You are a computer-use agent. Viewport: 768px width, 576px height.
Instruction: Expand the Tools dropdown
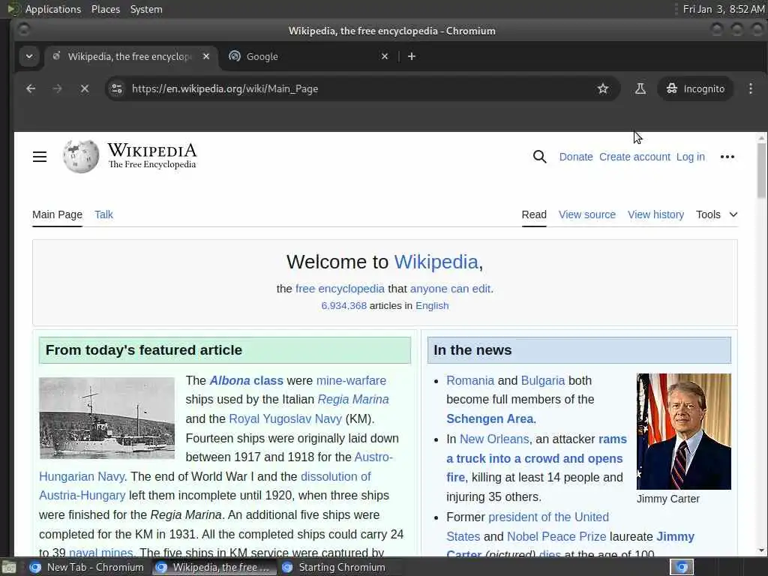716,214
